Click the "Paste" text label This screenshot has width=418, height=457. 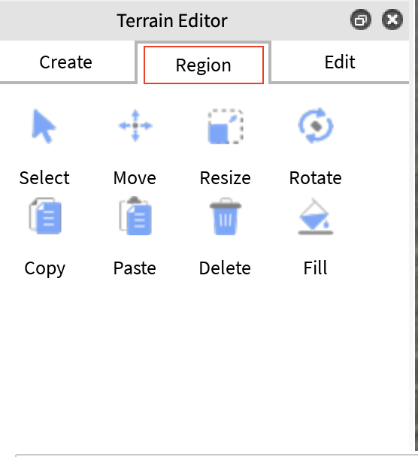coord(135,268)
